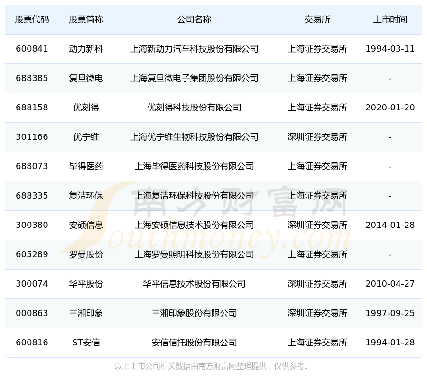This screenshot has height=379, width=427.
Task: Click stock name 优宁维
Action: coord(86,137)
